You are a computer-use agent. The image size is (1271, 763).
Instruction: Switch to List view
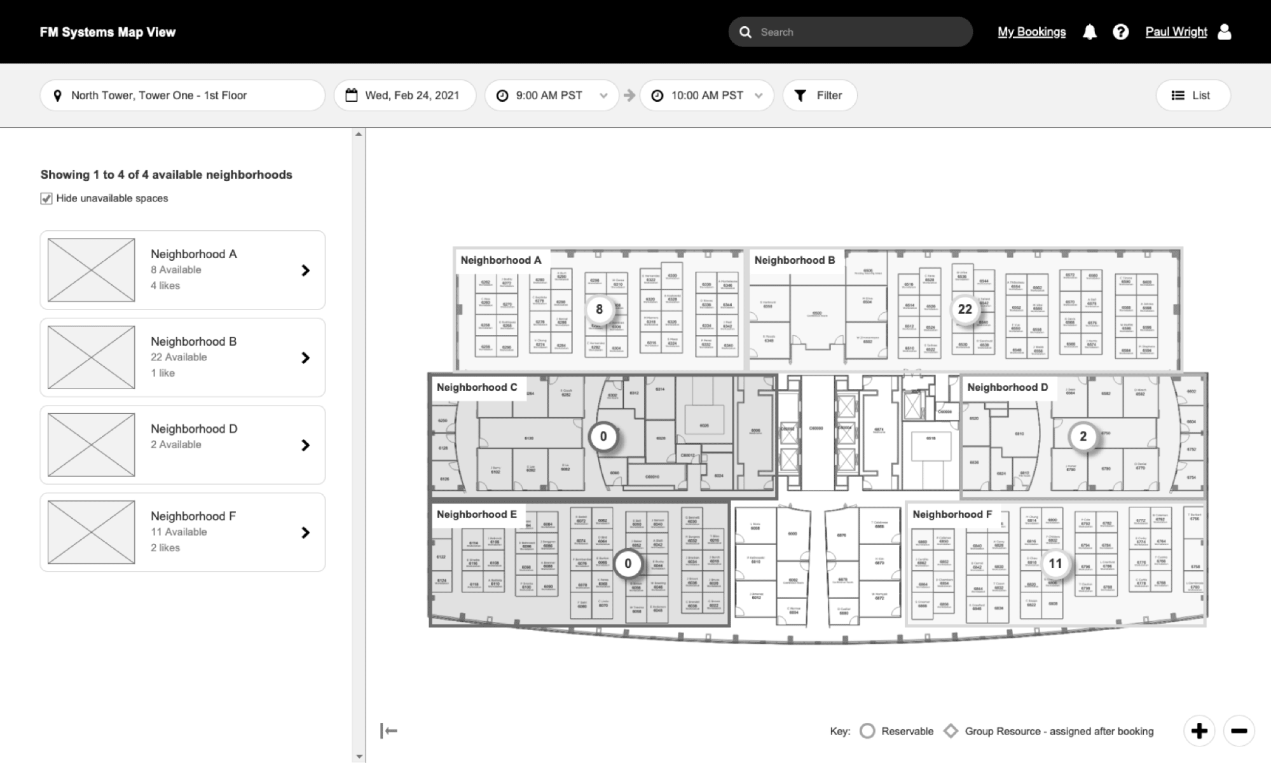click(1192, 95)
